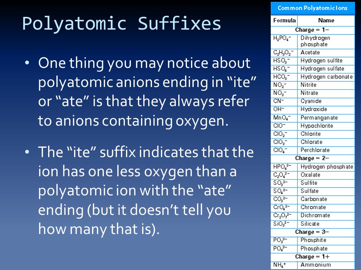Click the "Nitrite" name cell
Image resolution: width=361 pixels, height=270 pixels.
click(x=326, y=85)
